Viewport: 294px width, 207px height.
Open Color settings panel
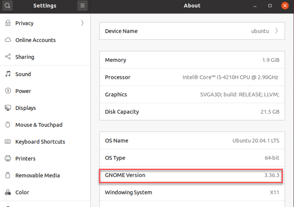coord(45,192)
